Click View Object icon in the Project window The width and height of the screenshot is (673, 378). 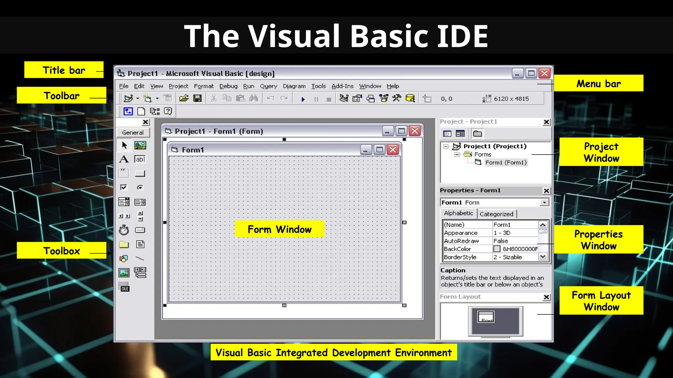pos(460,134)
